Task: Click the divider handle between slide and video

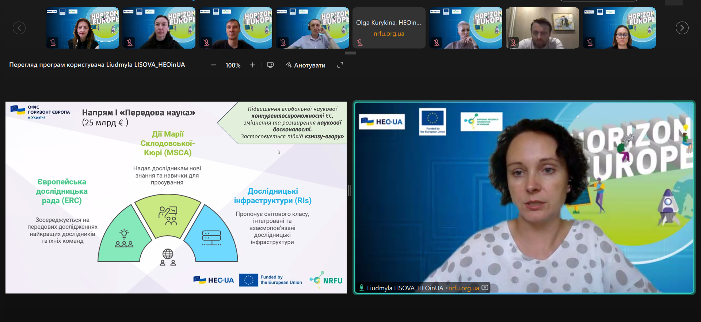Action: pos(349,190)
